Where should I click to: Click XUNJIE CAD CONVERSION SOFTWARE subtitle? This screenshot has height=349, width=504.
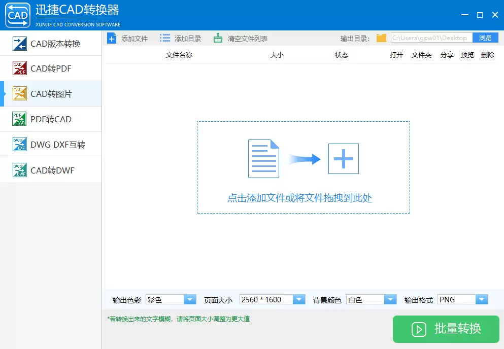[78, 24]
